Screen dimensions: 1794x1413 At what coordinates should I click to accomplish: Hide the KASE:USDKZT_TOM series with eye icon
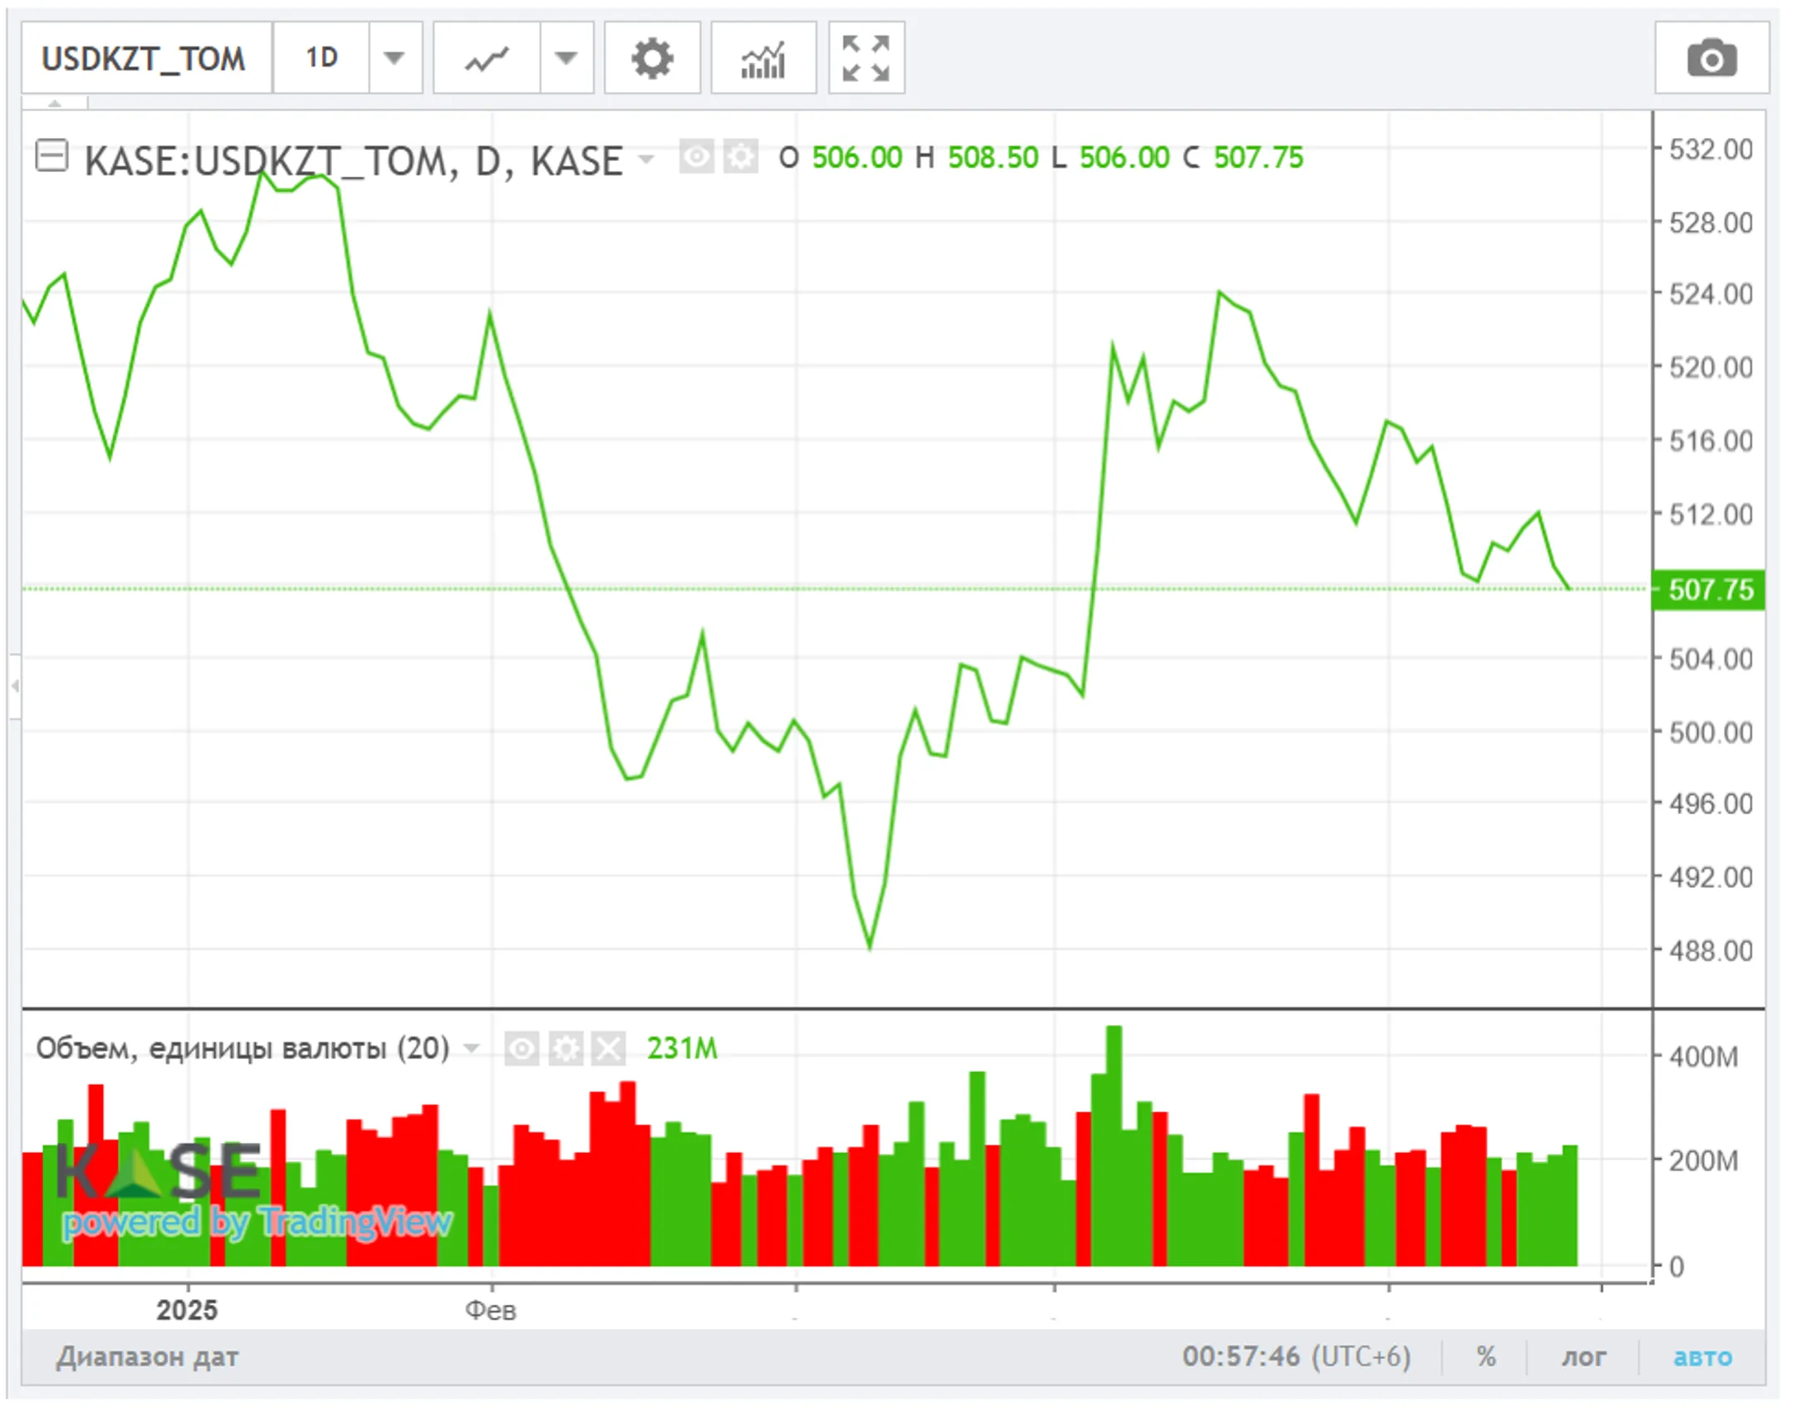pyautogui.click(x=696, y=156)
